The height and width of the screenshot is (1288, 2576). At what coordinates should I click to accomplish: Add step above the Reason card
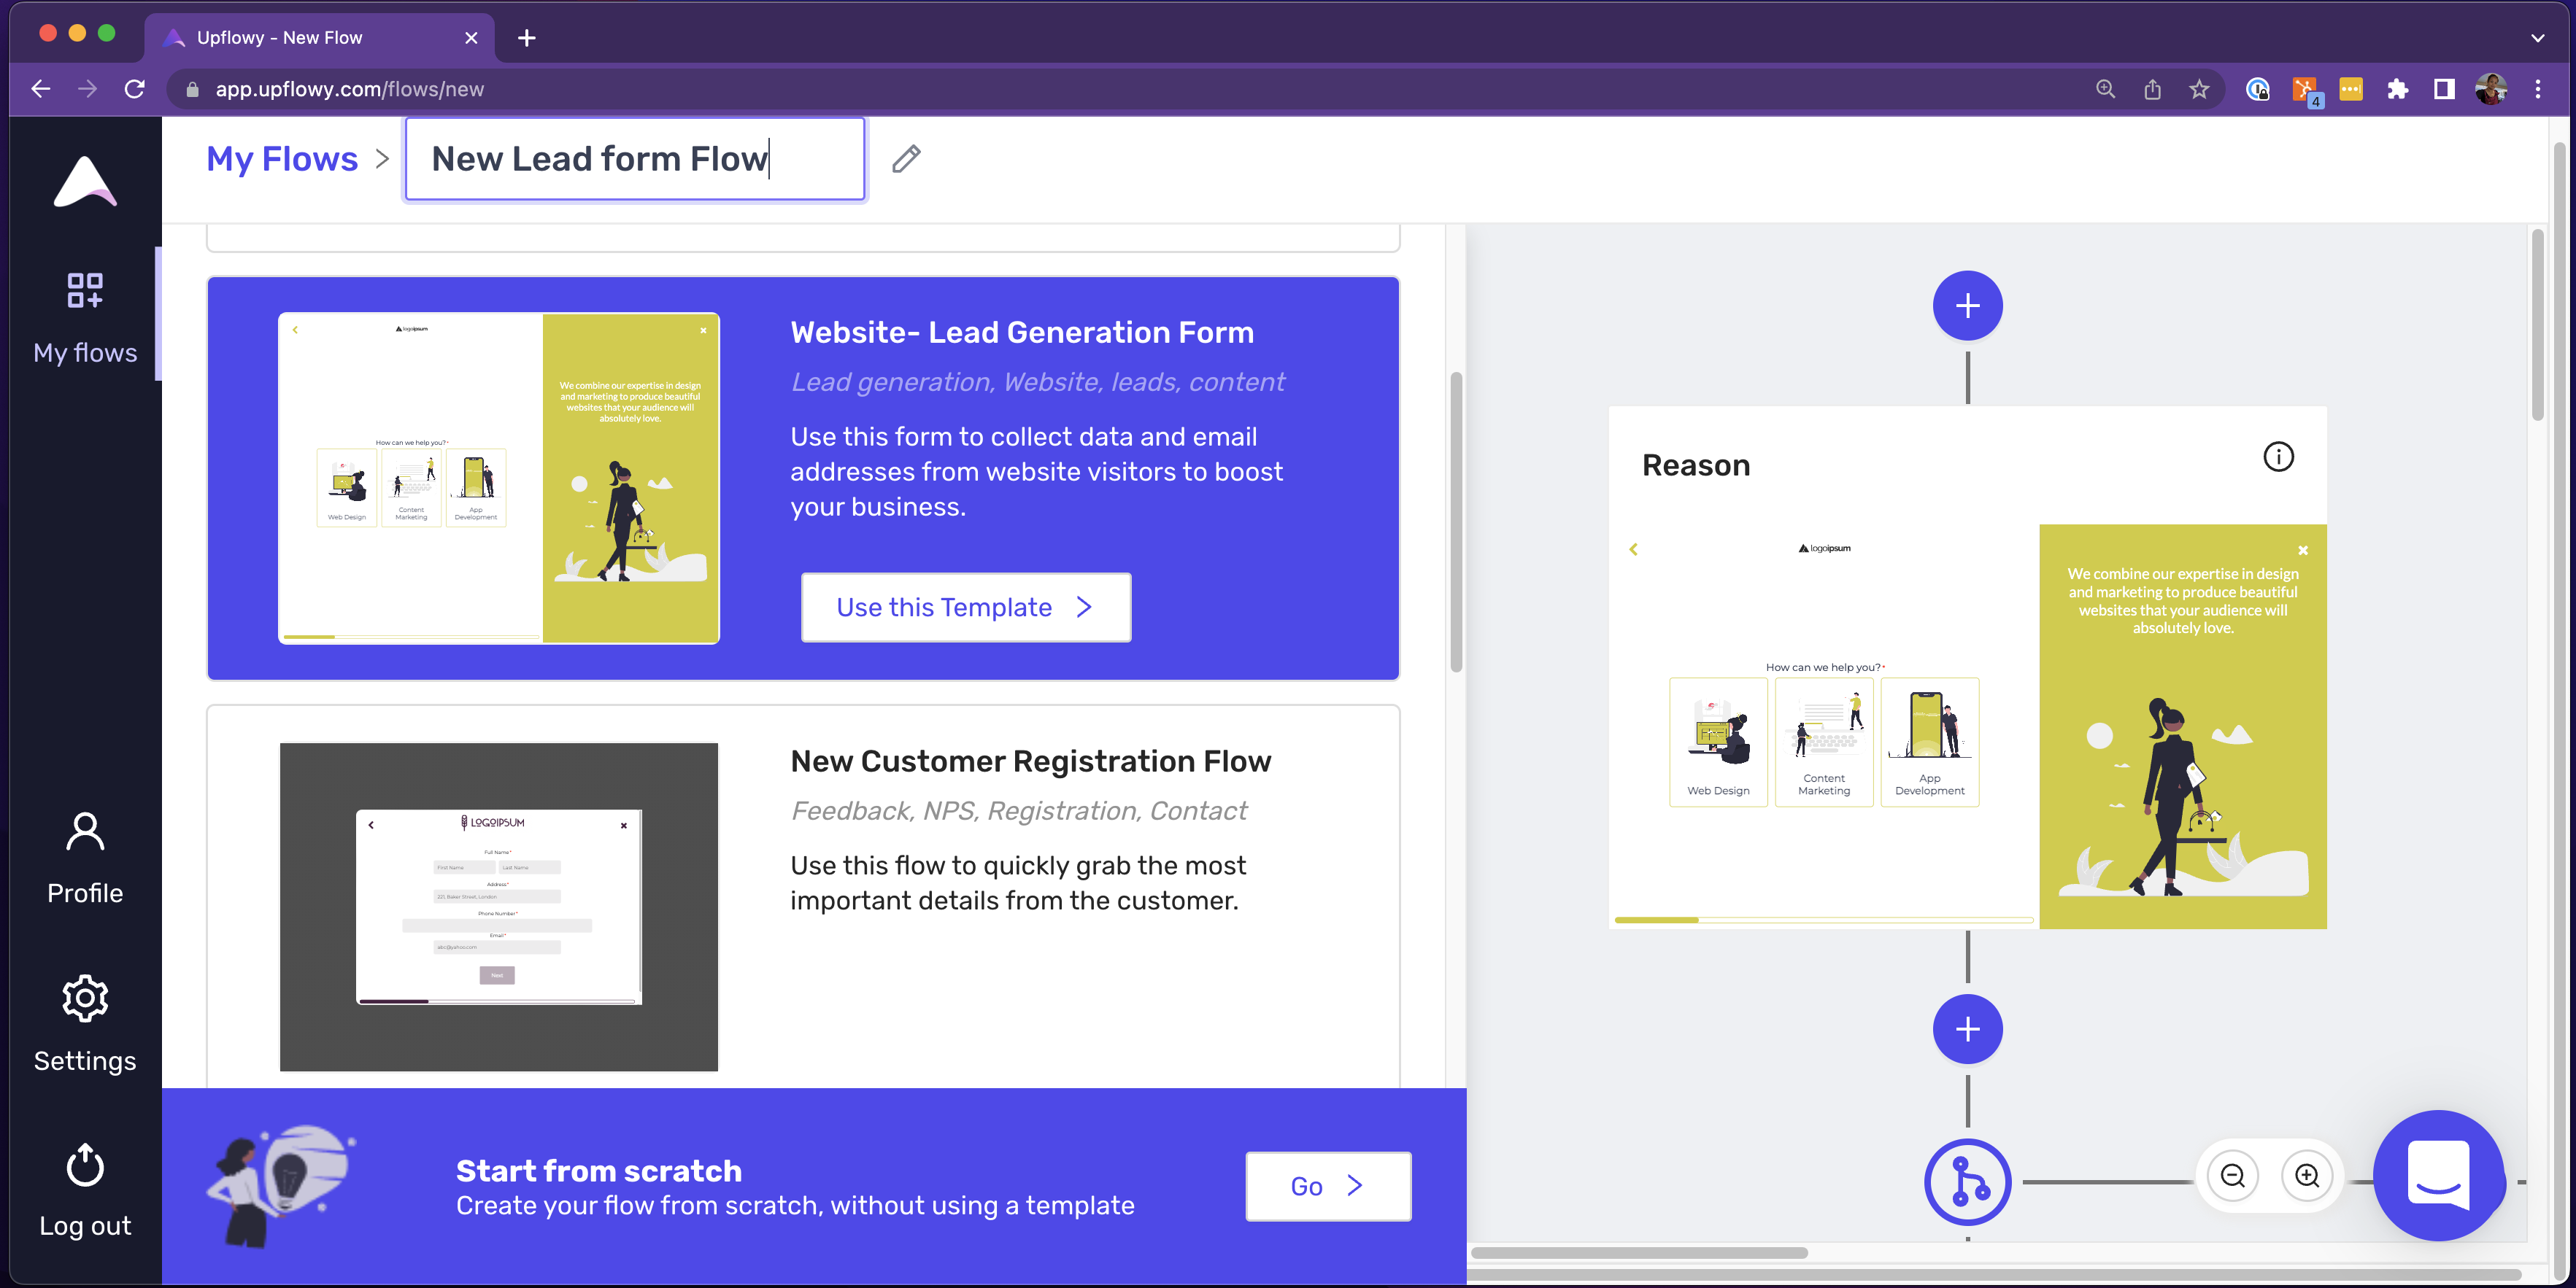(x=1967, y=306)
